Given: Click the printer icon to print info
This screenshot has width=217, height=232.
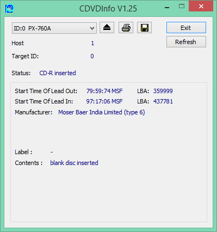Looking at the screenshot, I should coord(126,28).
